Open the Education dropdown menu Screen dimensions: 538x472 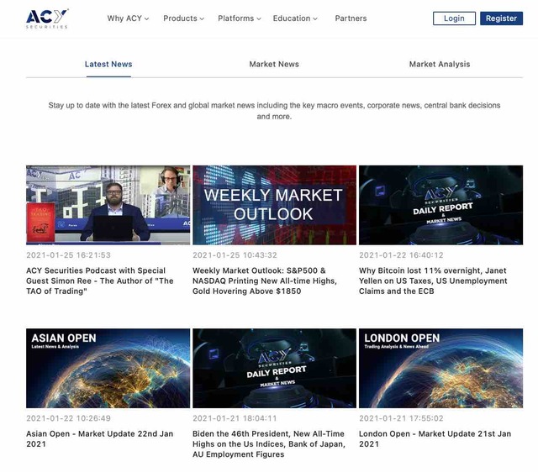295,18
